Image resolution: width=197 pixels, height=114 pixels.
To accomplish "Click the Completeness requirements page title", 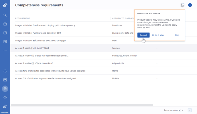I will click(x=39, y=5).
